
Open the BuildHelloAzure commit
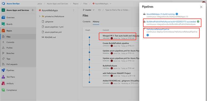[x=110, y=65]
